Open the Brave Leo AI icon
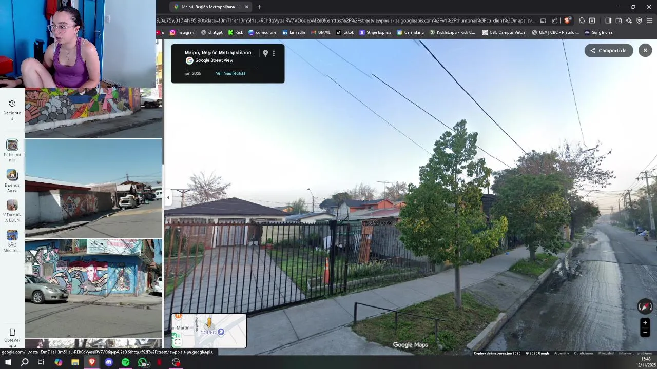 coord(629,20)
